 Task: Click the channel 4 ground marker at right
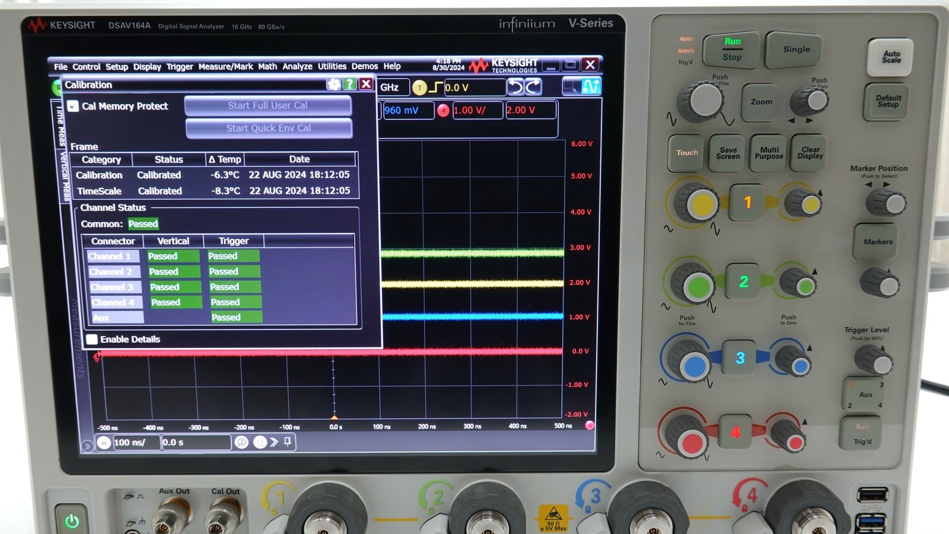[590, 425]
